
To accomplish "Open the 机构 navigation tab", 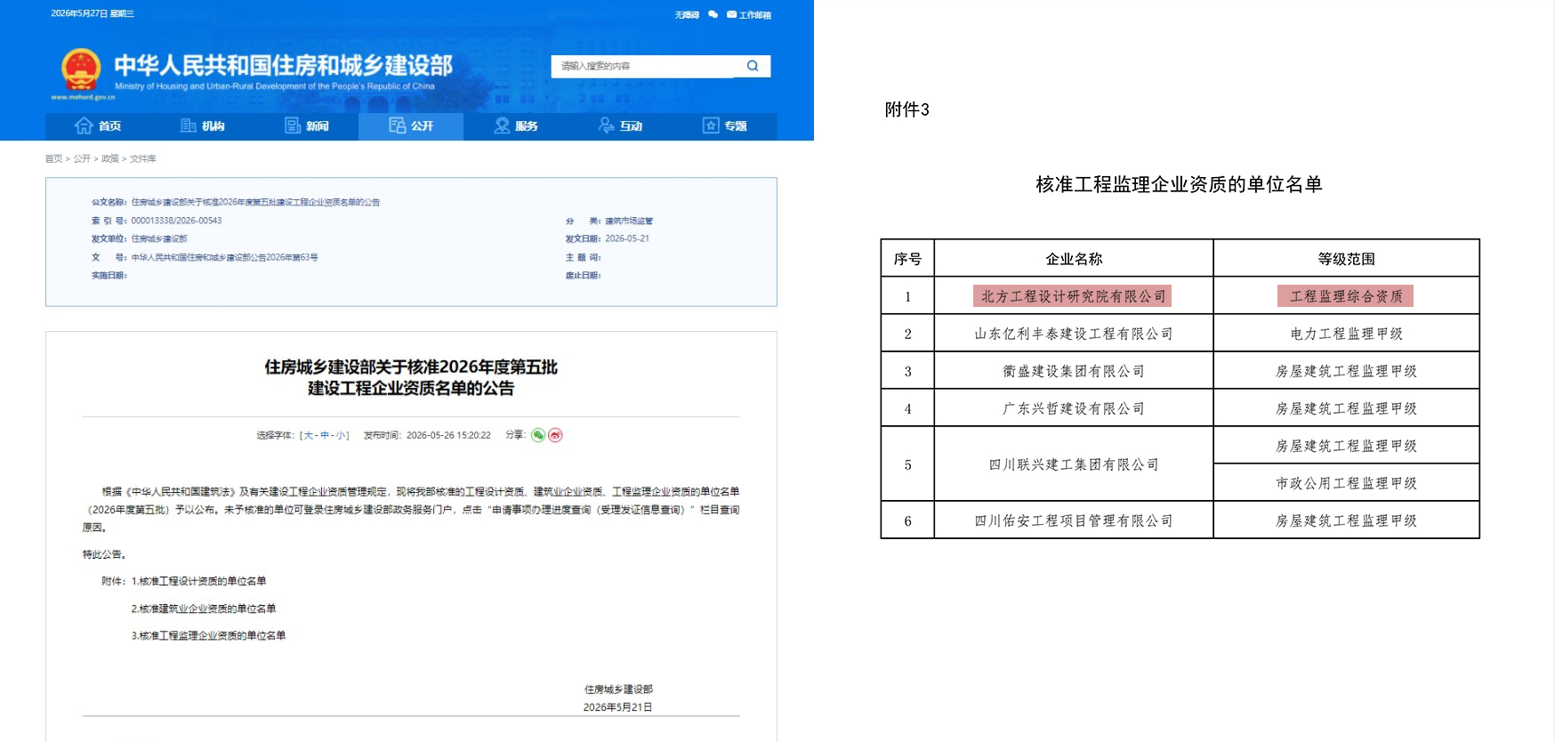I will (x=202, y=126).
